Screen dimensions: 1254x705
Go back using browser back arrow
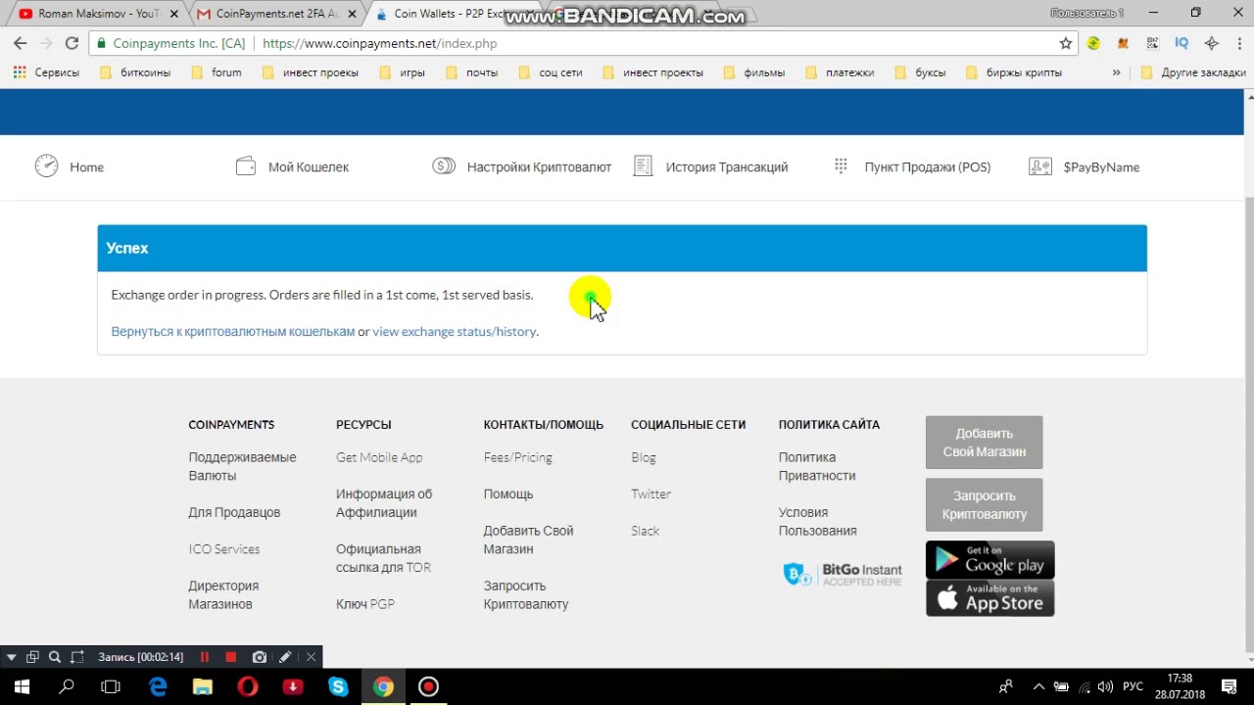[x=20, y=43]
